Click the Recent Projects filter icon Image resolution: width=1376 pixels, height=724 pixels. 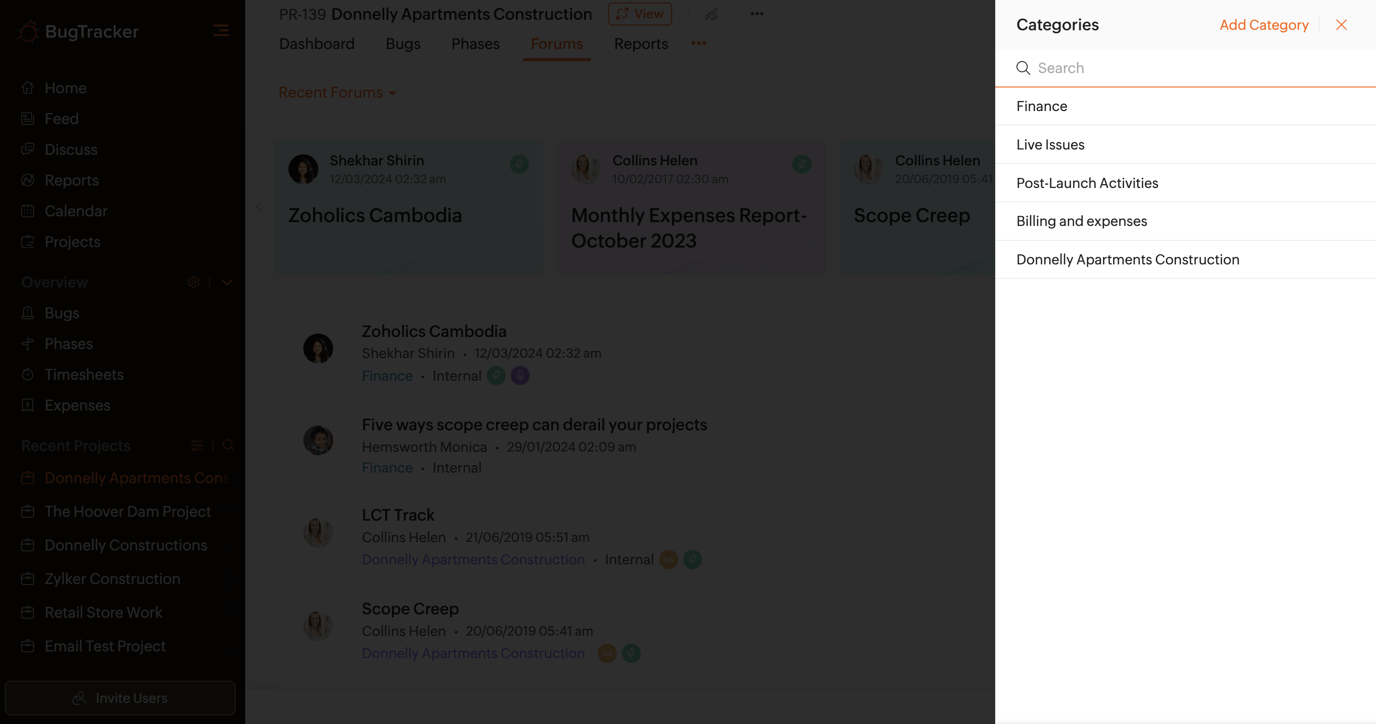[x=197, y=445]
